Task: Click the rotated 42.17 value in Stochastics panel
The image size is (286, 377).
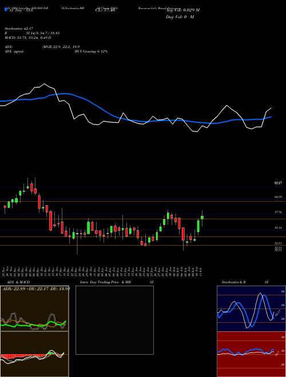Action: pos(278,313)
